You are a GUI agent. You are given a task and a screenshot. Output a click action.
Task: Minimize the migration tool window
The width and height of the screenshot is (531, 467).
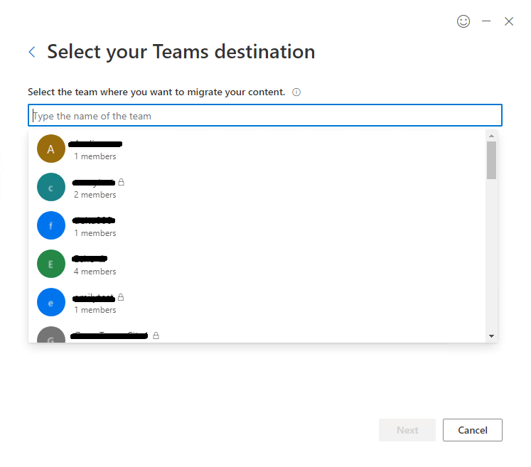point(486,21)
